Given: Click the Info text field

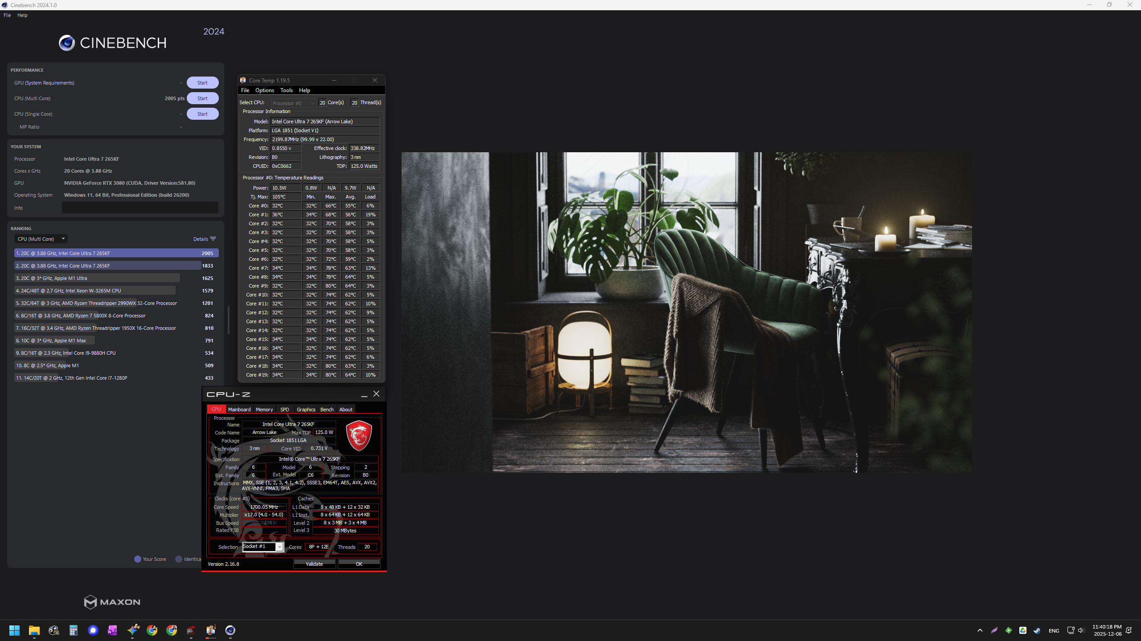Looking at the screenshot, I should [x=140, y=207].
